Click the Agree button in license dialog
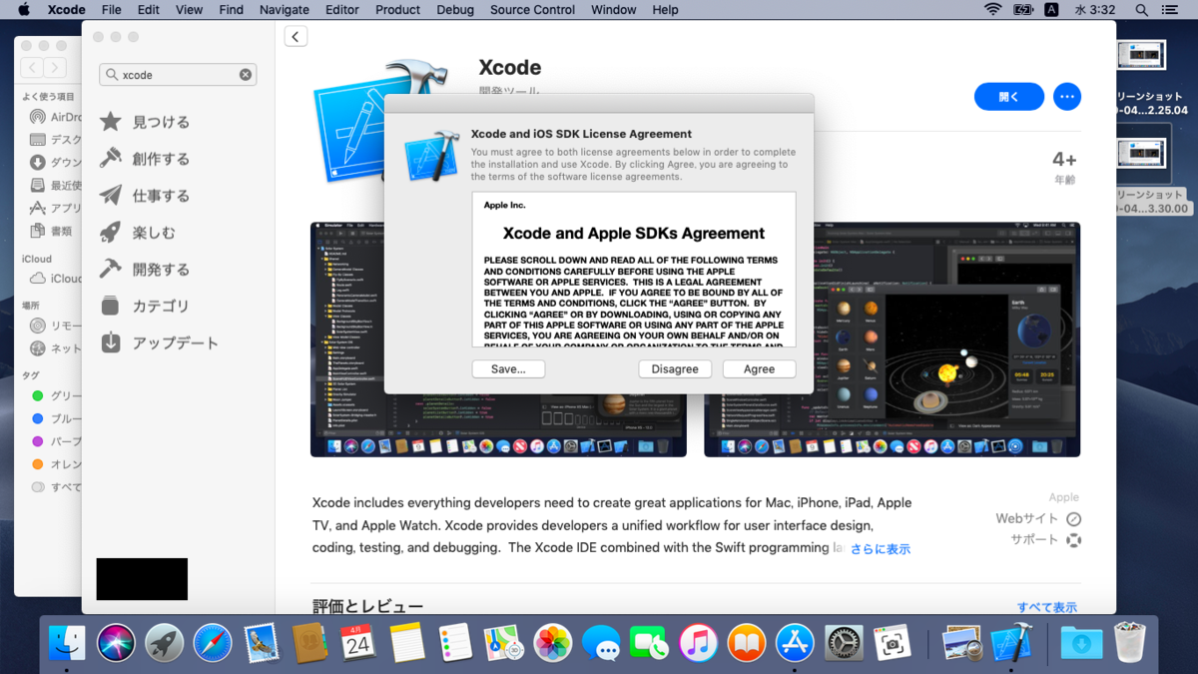The height and width of the screenshot is (674, 1198). (x=759, y=368)
